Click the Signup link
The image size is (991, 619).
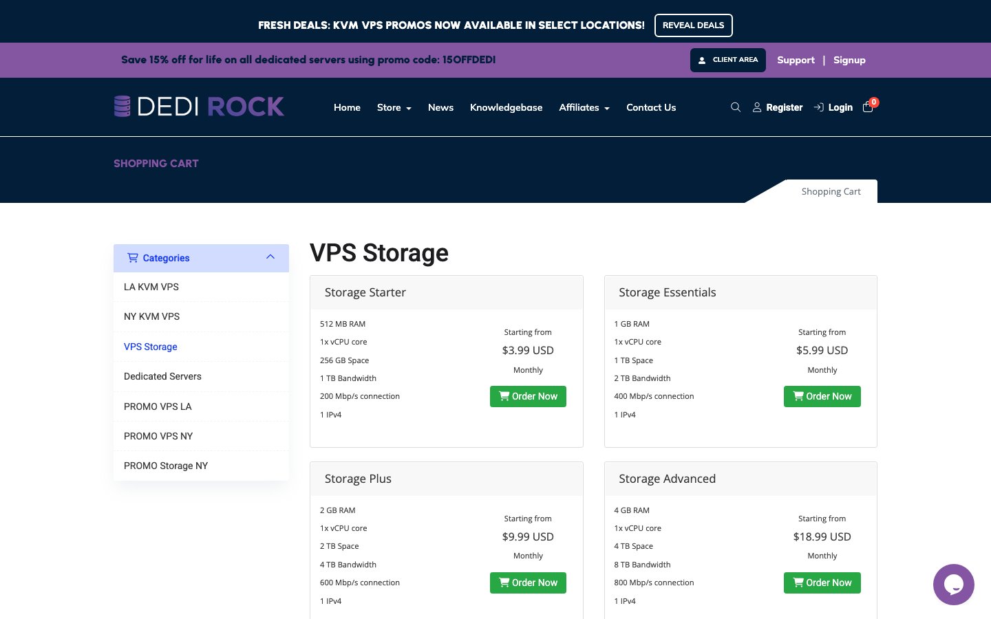click(x=849, y=60)
